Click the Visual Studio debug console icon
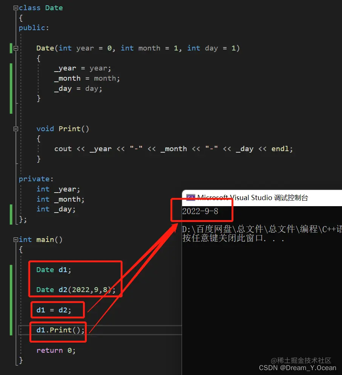 [191, 198]
